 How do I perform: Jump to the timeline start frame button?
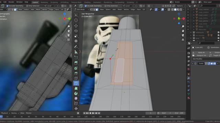pyautogui.click(x=84, y=113)
